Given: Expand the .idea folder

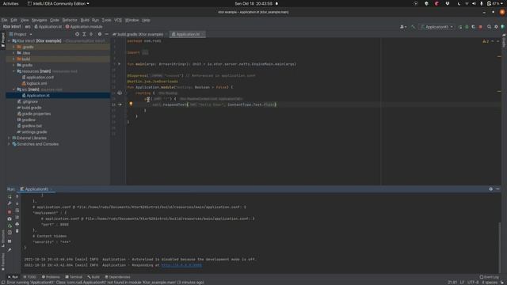Looking at the screenshot, I should point(13,53).
